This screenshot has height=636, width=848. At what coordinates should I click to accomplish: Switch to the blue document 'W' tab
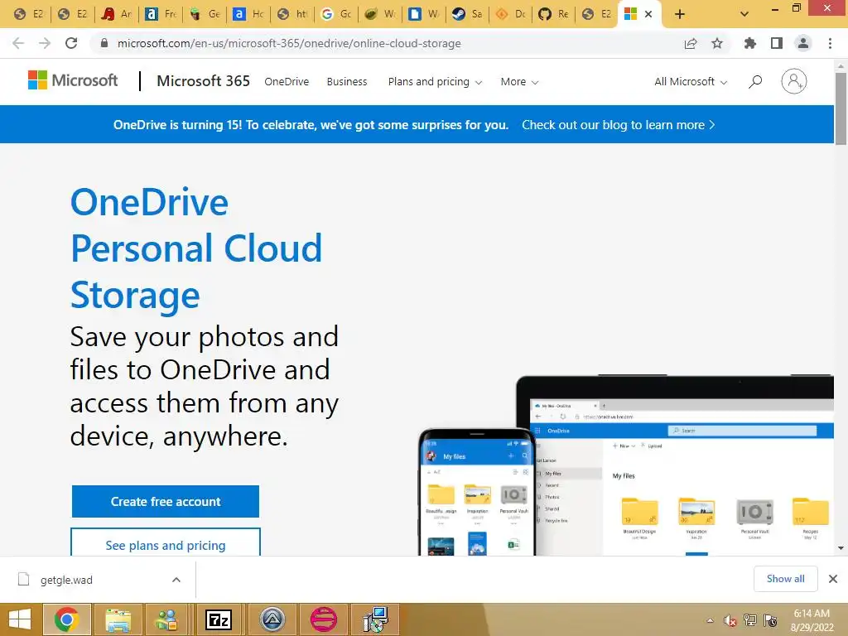click(x=423, y=14)
